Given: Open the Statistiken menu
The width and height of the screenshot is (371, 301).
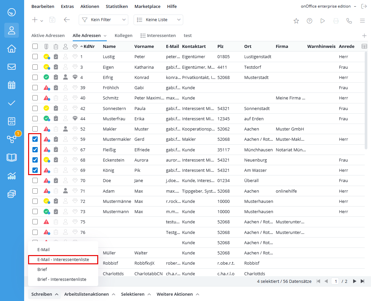Looking at the screenshot, I should tap(117, 6).
